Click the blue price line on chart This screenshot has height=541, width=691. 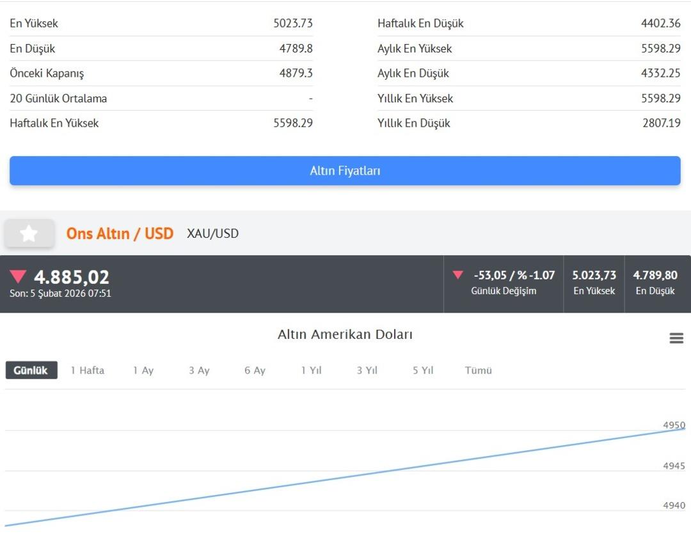pyautogui.click(x=345, y=476)
